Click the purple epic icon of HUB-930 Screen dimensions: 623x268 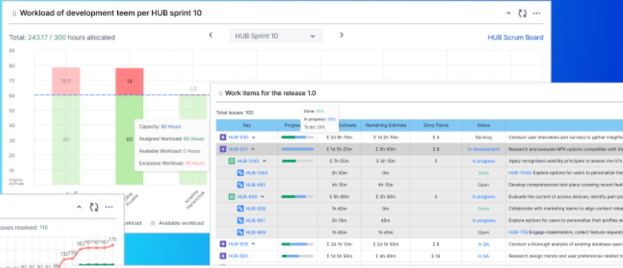click(223, 137)
